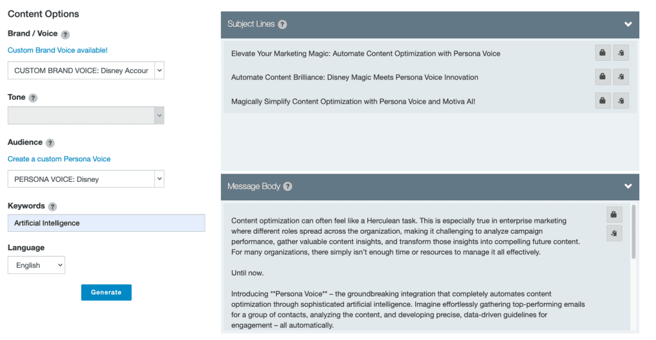Screen dimensions: 656x340
Task: Lock the 'Automate Content Brilliance' subject line
Action: click(x=602, y=77)
